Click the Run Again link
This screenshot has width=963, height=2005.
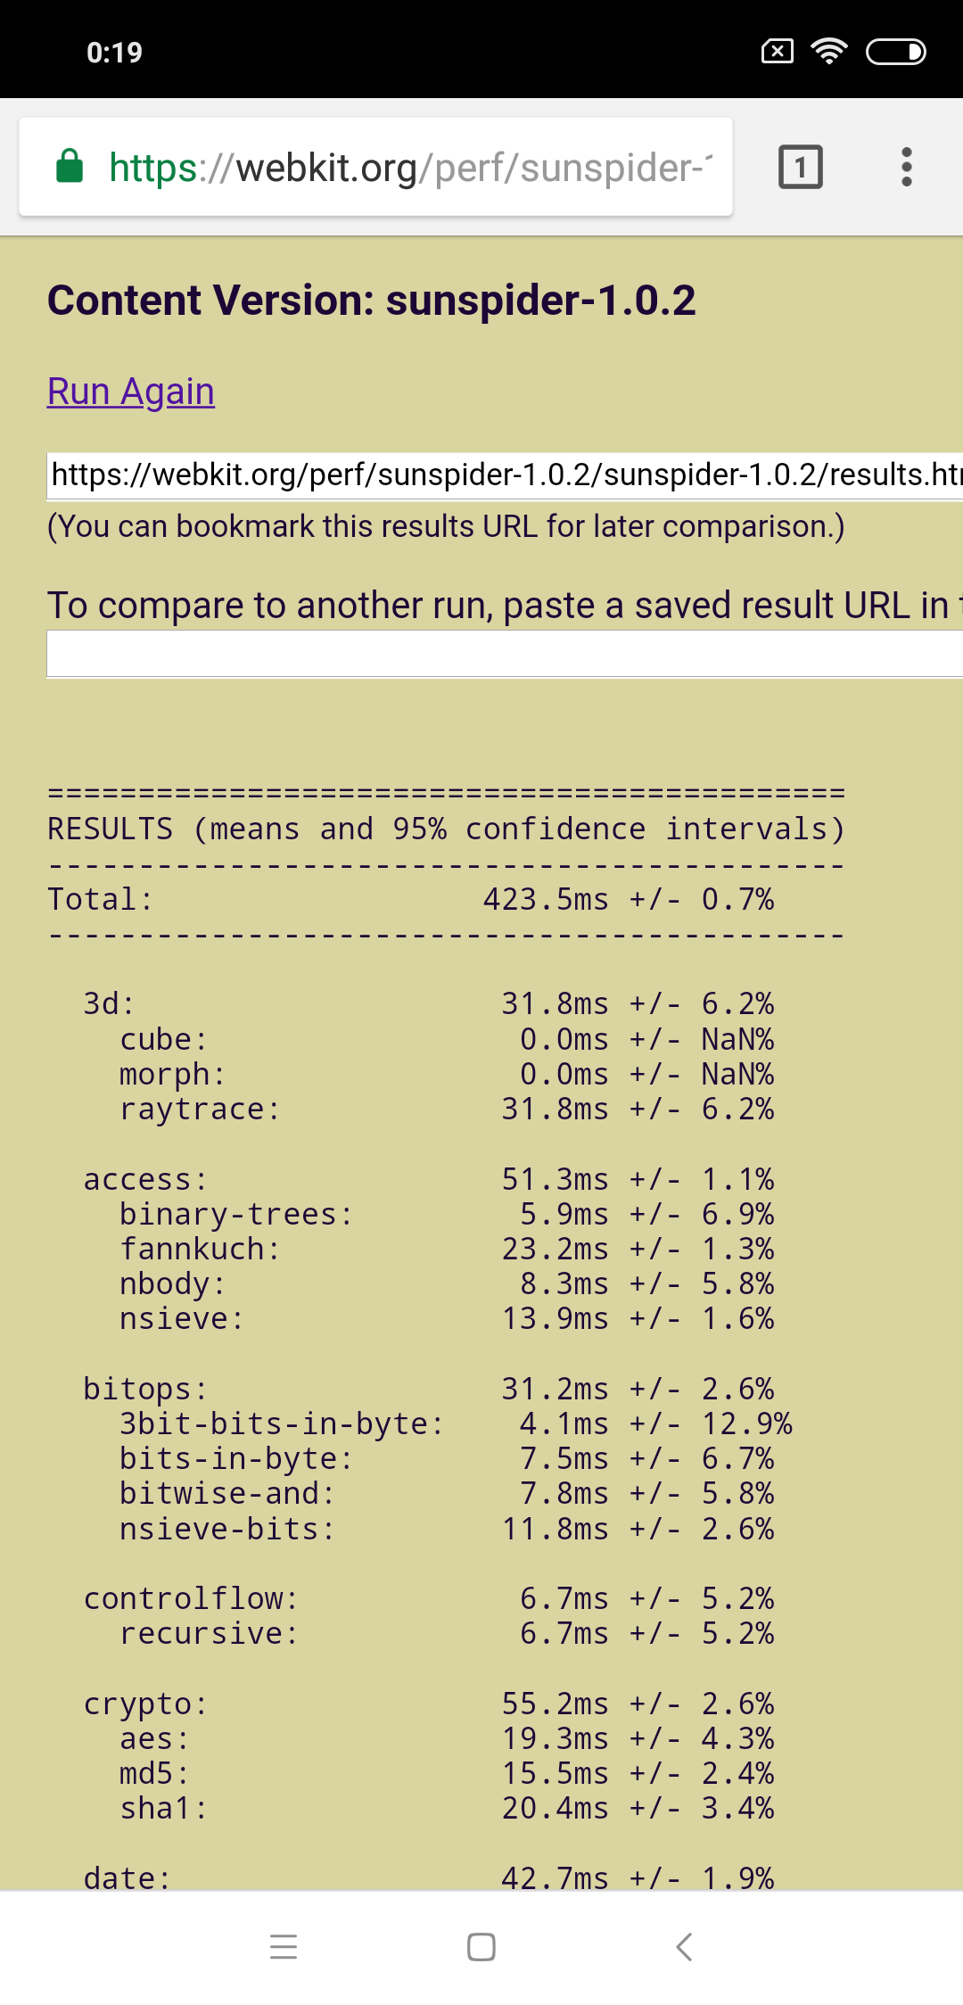pyautogui.click(x=131, y=392)
